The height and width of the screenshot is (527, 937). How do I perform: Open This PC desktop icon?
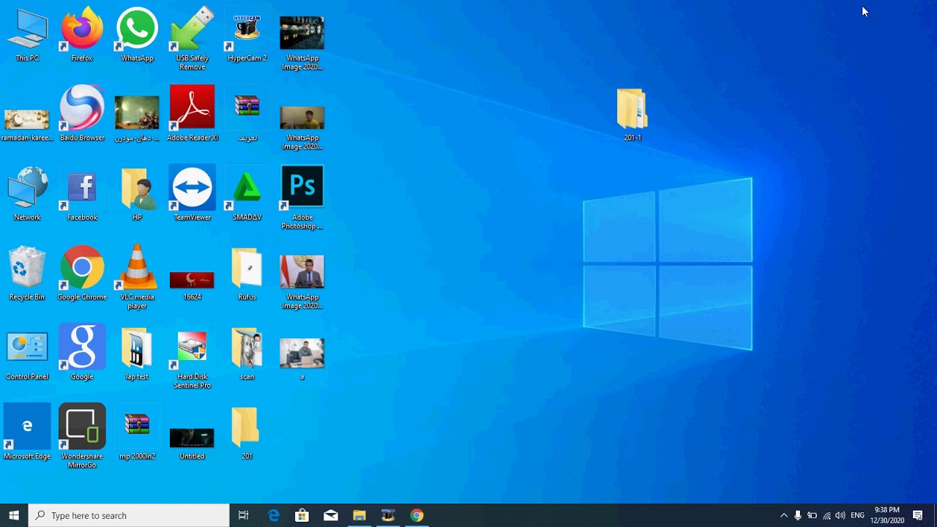click(x=27, y=35)
